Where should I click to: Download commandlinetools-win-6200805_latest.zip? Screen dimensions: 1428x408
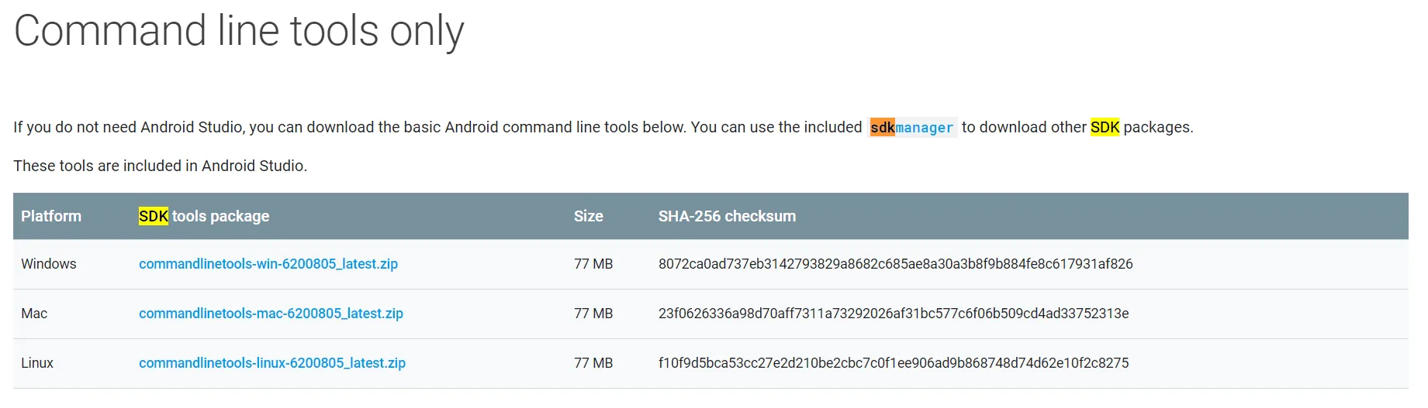pyautogui.click(x=268, y=264)
